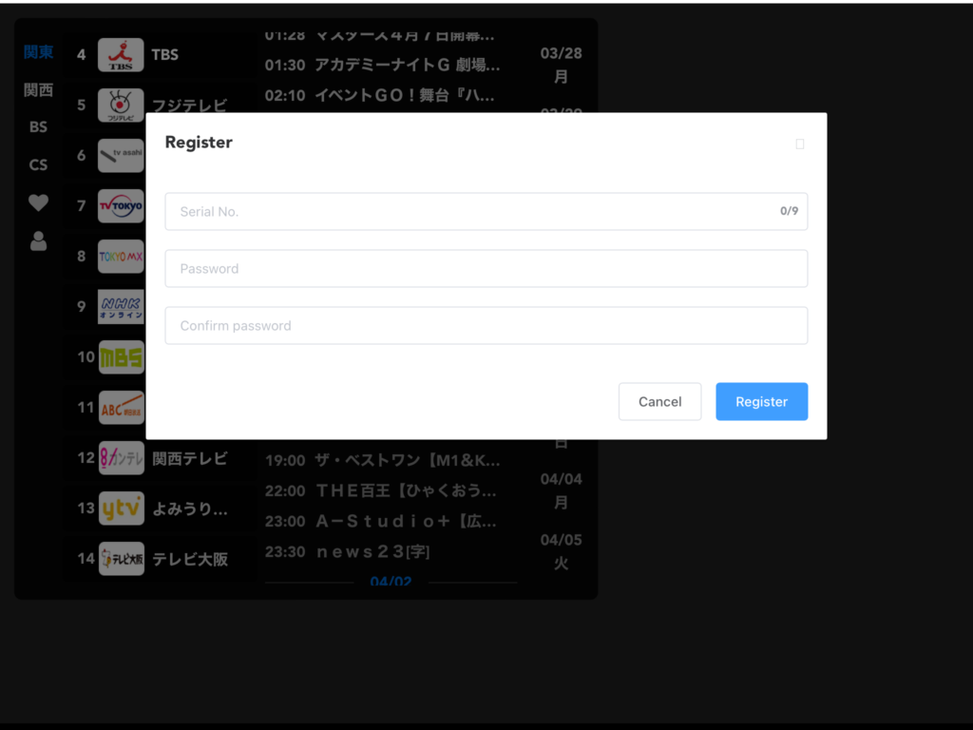Close the Register dialog
Viewport: 973px width, 730px height.
pyautogui.click(x=799, y=144)
